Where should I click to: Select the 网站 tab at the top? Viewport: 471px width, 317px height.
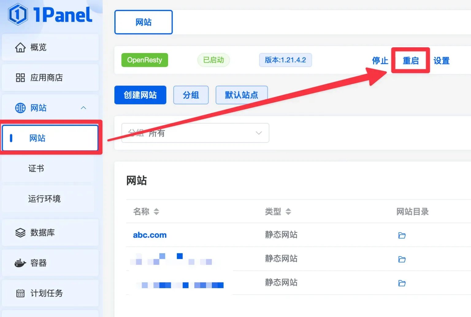(144, 22)
